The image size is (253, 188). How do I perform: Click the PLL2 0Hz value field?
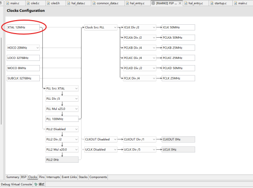pyautogui.click(x=62, y=160)
